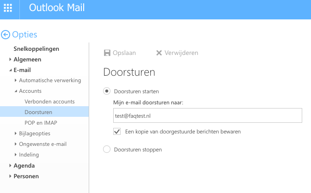Collapse the Accounts subsection arrow

click(16, 91)
